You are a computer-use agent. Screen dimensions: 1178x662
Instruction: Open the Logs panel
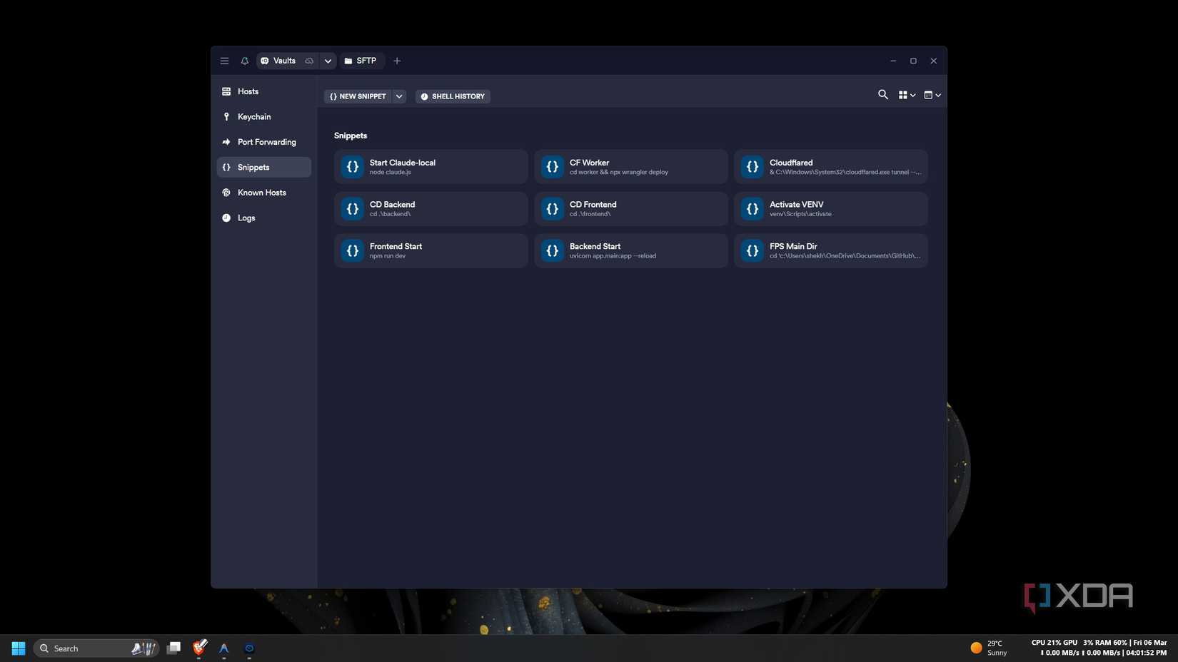pyautogui.click(x=246, y=218)
